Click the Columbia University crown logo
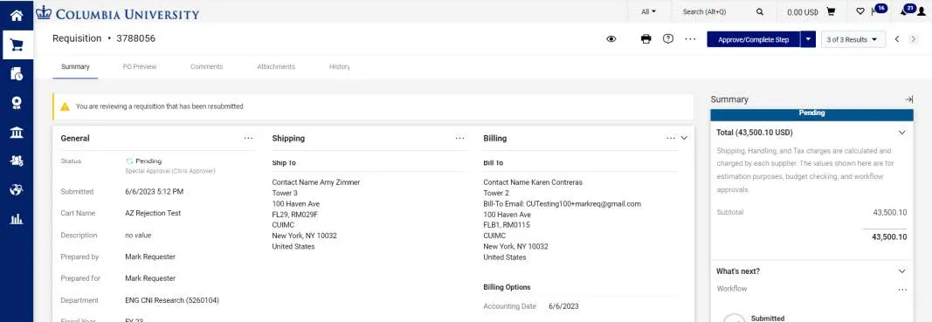This screenshot has width=932, height=322. (x=44, y=12)
